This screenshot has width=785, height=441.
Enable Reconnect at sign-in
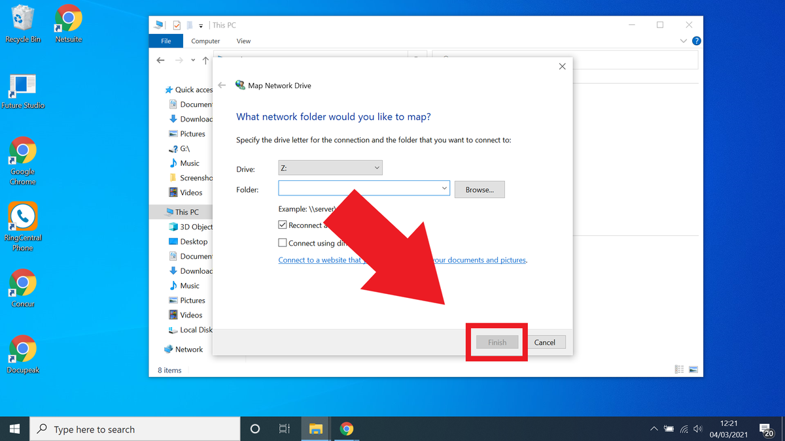point(283,225)
